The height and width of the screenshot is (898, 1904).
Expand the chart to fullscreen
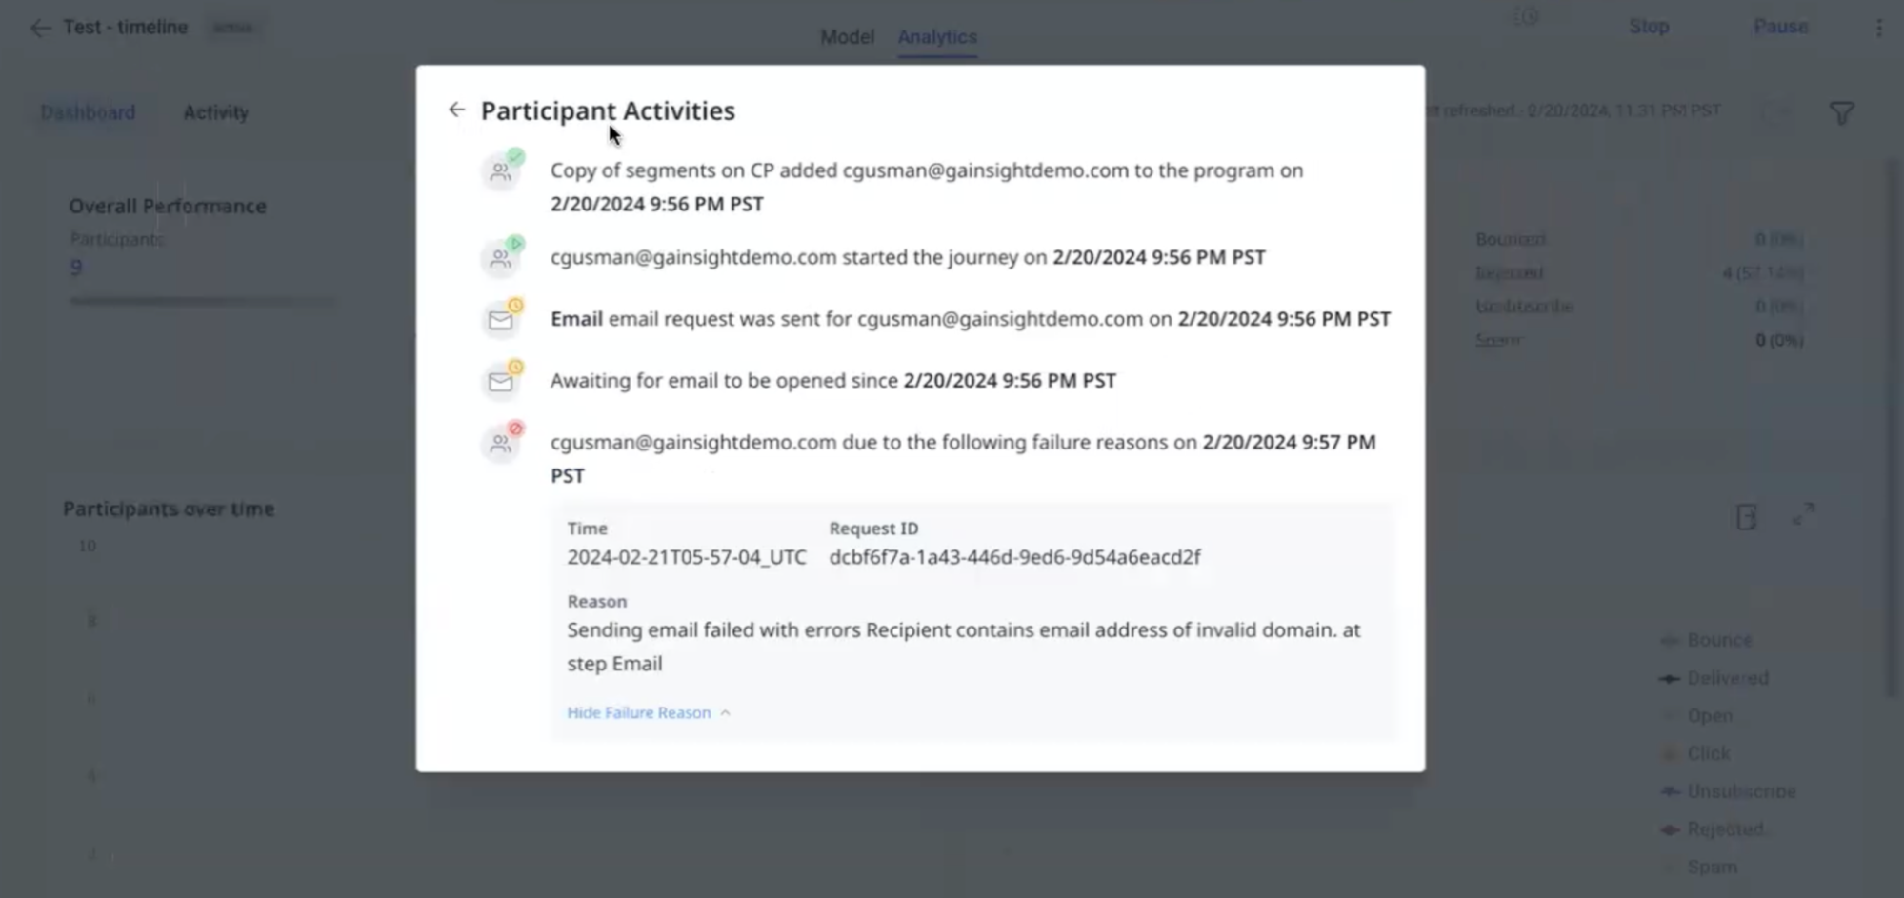coord(1803,515)
